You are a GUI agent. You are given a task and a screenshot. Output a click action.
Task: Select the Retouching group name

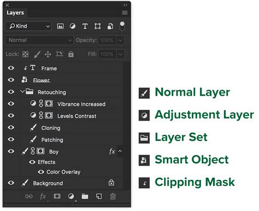tap(52, 92)
